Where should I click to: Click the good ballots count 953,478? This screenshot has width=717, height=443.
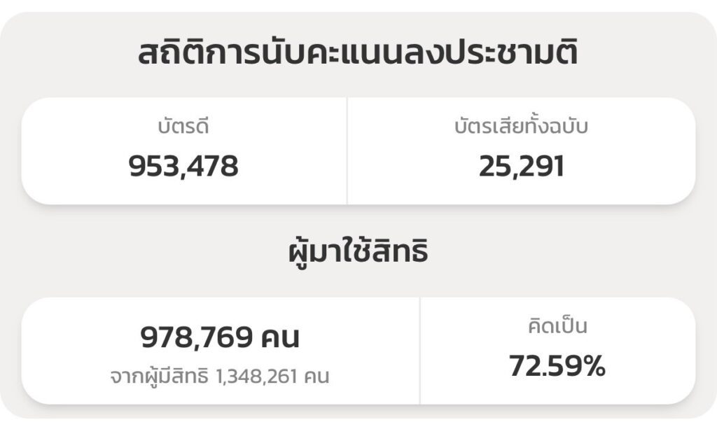183,166
